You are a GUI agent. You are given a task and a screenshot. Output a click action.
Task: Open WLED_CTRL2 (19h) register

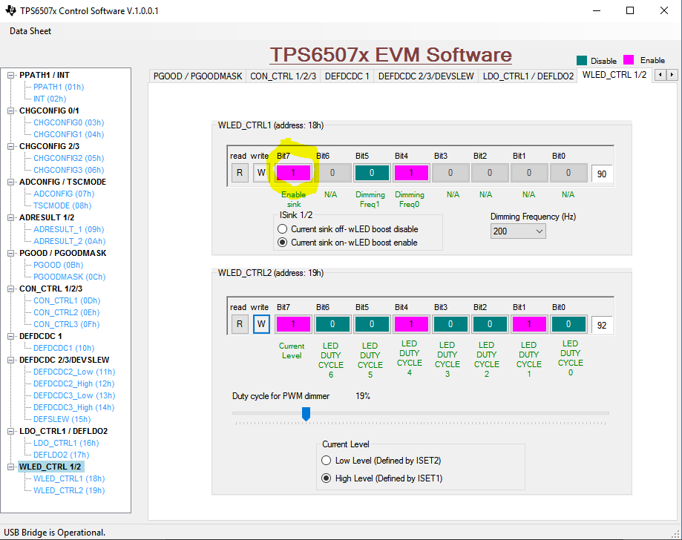(x=69, y=490)
